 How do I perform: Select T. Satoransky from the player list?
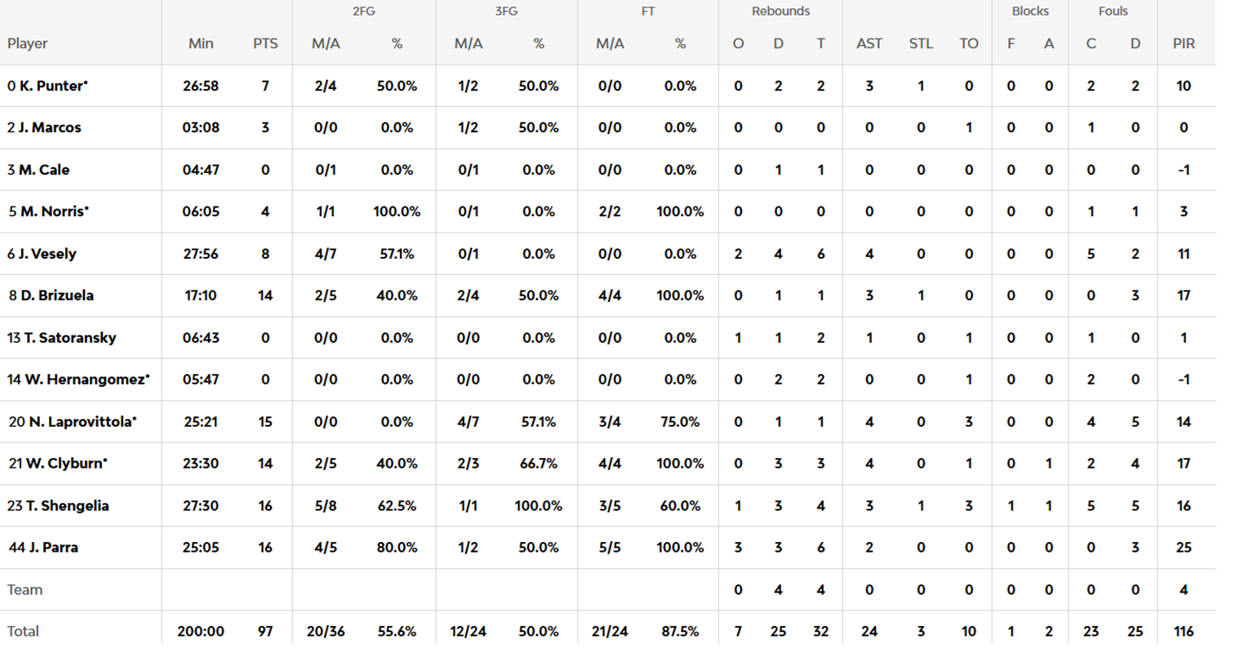pos(70,338)
